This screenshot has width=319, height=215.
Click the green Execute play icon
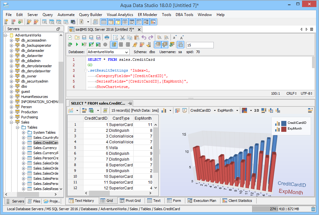click(77, 44)
